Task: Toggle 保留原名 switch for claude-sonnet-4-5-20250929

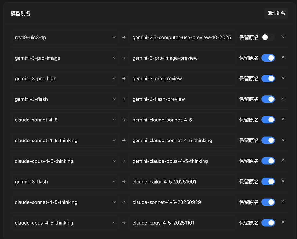Action: click(x=268, y=202)
